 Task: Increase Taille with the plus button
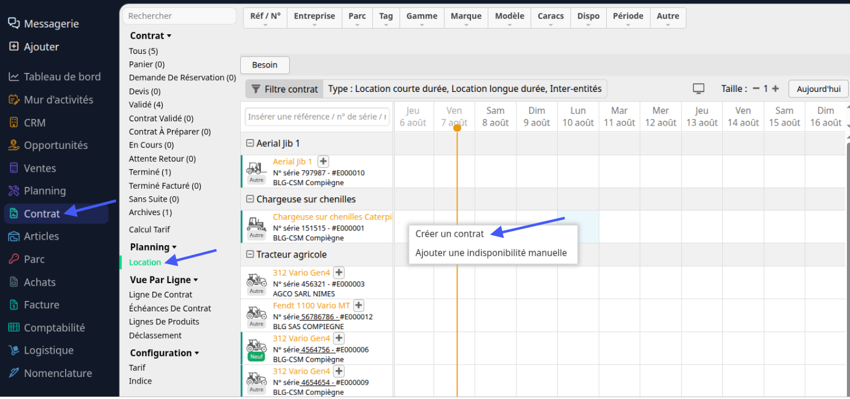[x=776, y=89]
